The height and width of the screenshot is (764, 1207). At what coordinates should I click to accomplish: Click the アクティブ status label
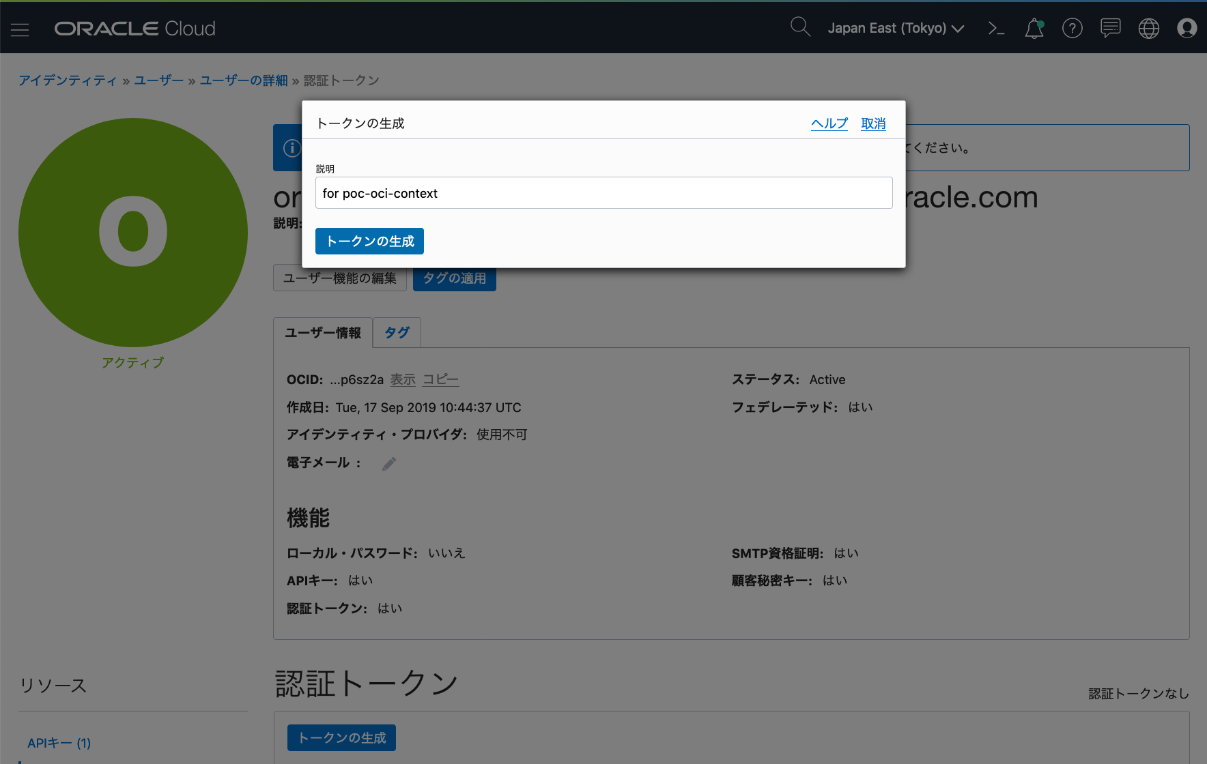(133, 363)
